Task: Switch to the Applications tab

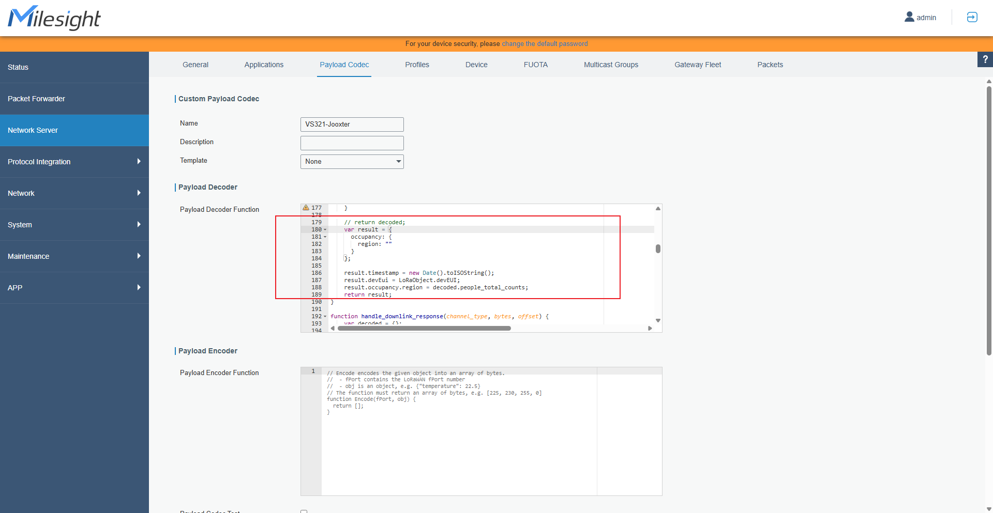Action: tap(264, 65)
